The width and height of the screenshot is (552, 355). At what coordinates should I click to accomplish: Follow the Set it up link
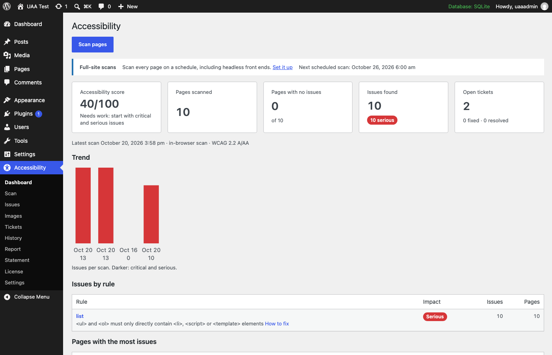283,67
